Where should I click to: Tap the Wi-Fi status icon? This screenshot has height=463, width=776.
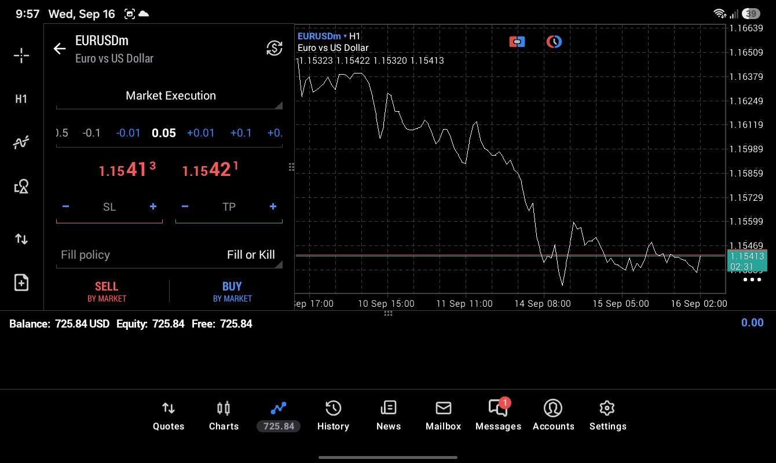point(720,13)
